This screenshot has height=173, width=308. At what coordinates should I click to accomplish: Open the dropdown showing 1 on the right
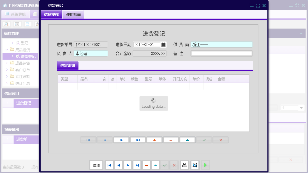(x=301, y=107)
